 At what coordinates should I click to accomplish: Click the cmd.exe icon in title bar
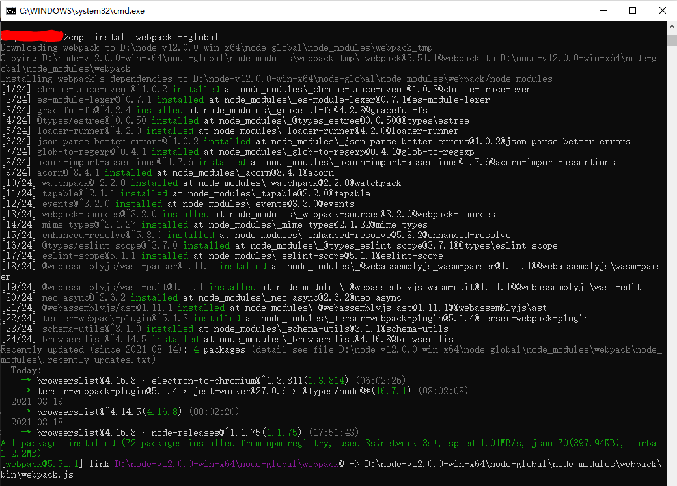click(10, 11)
